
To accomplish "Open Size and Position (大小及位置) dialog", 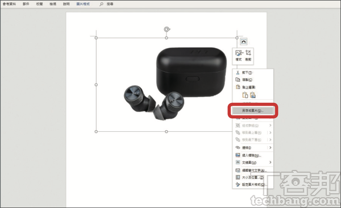I will click(x=252, y=177).
